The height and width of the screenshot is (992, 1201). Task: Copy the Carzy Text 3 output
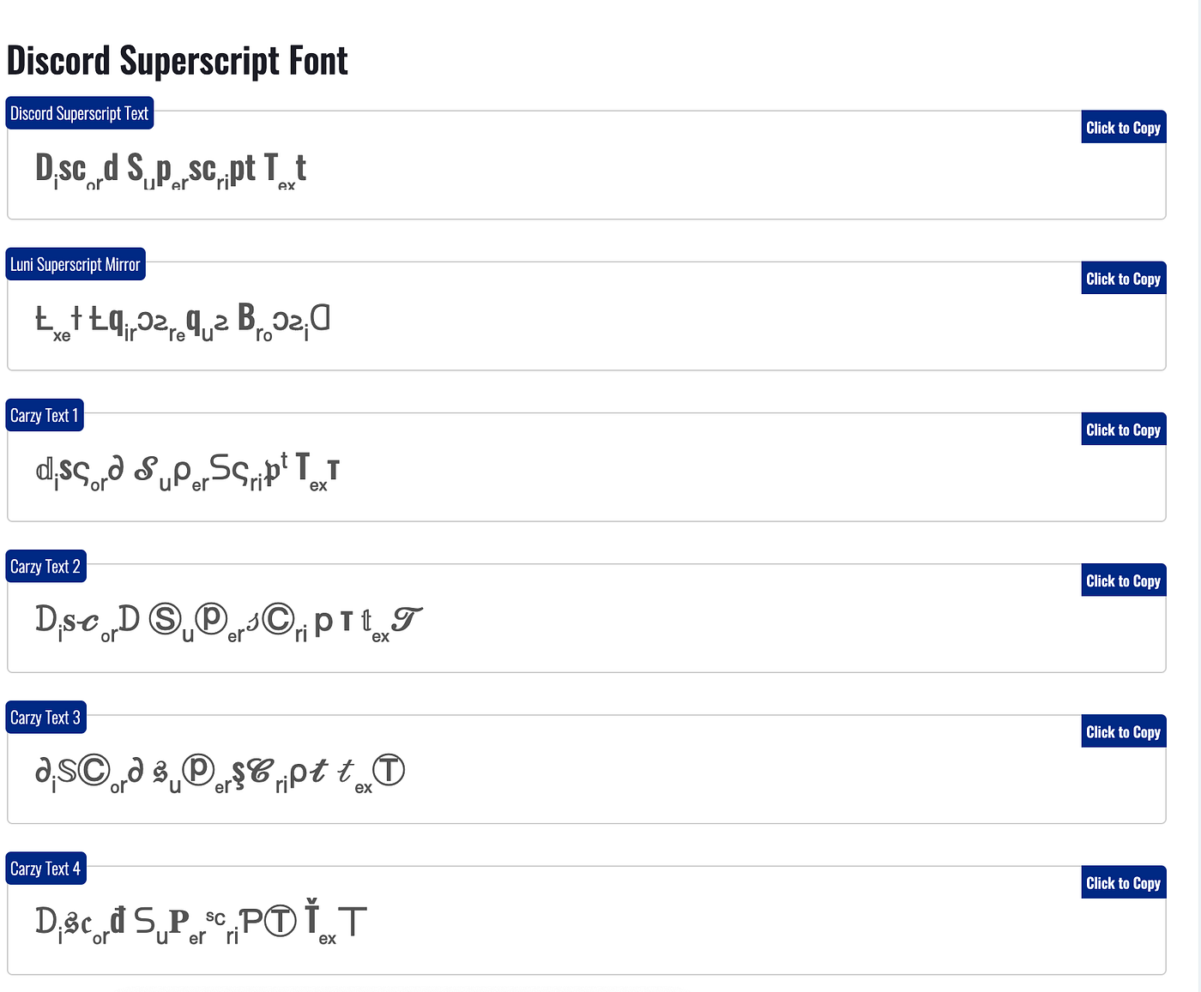click(1123, 731)
